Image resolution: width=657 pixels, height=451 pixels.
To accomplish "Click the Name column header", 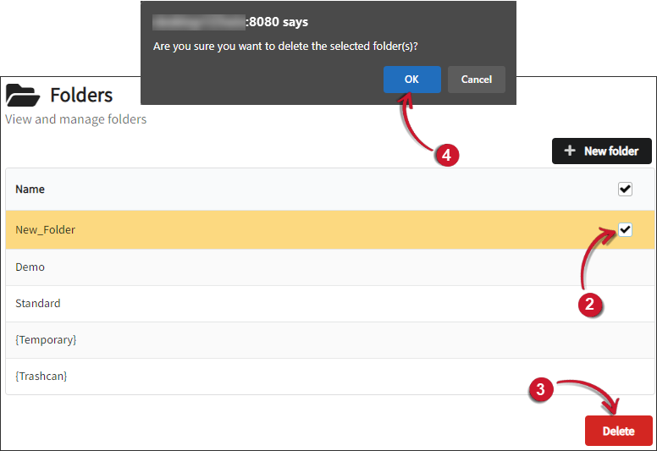I will coord(30,190).
